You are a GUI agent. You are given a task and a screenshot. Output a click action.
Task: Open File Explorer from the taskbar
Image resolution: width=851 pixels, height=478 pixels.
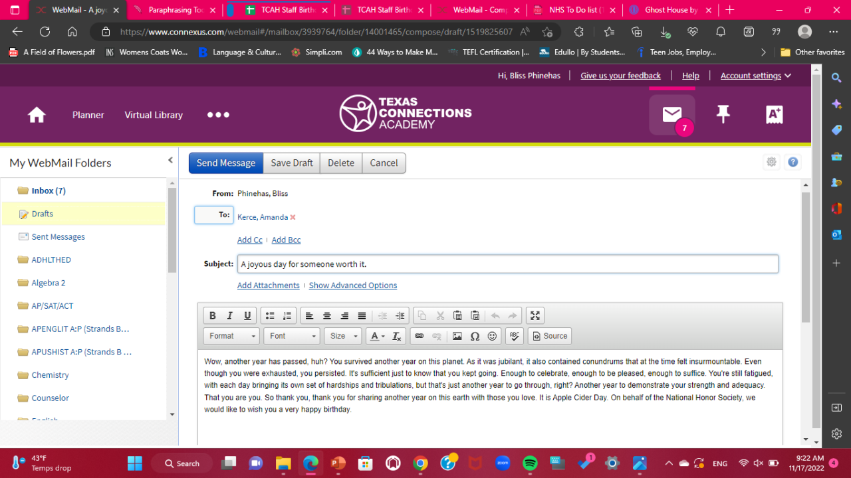tap(283, 463)
